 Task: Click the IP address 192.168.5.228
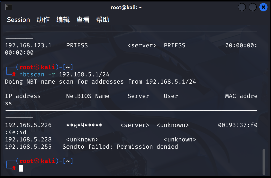tap(28, 139)
